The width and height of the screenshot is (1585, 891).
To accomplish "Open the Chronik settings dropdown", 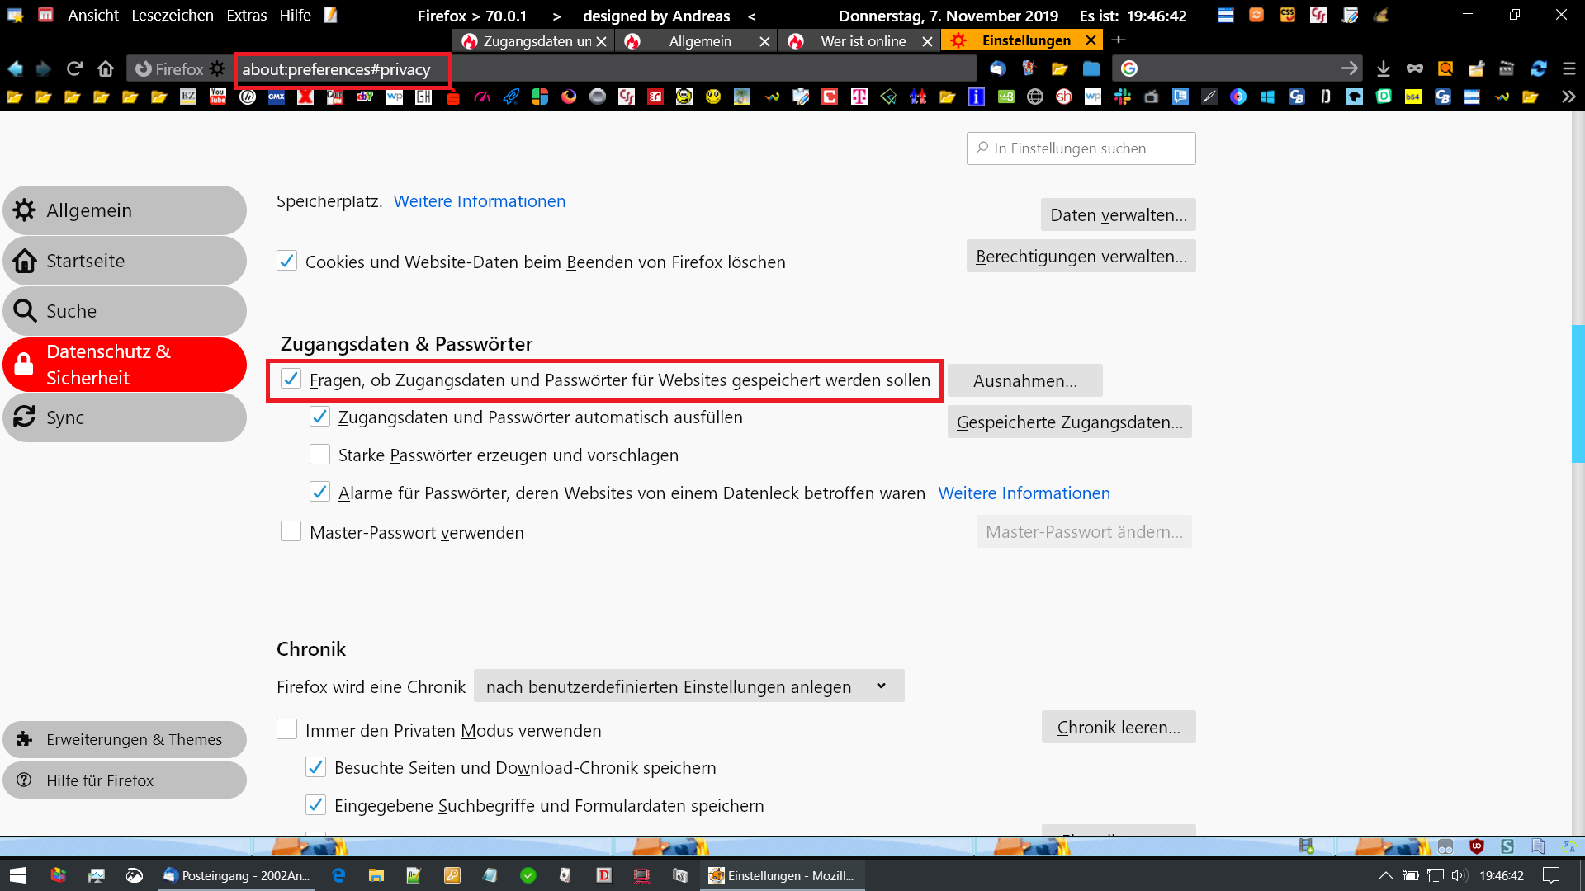I will (x=688, y=686).
